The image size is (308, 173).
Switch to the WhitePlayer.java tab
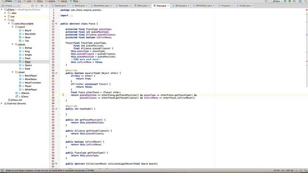(x=204, y=6)
